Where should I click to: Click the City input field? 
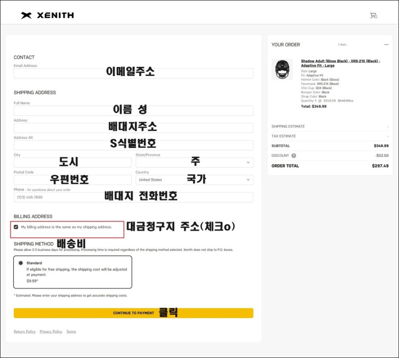(72, 162)
